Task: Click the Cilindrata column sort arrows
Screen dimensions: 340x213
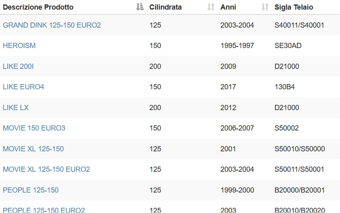Action: [x=211, y=7]
